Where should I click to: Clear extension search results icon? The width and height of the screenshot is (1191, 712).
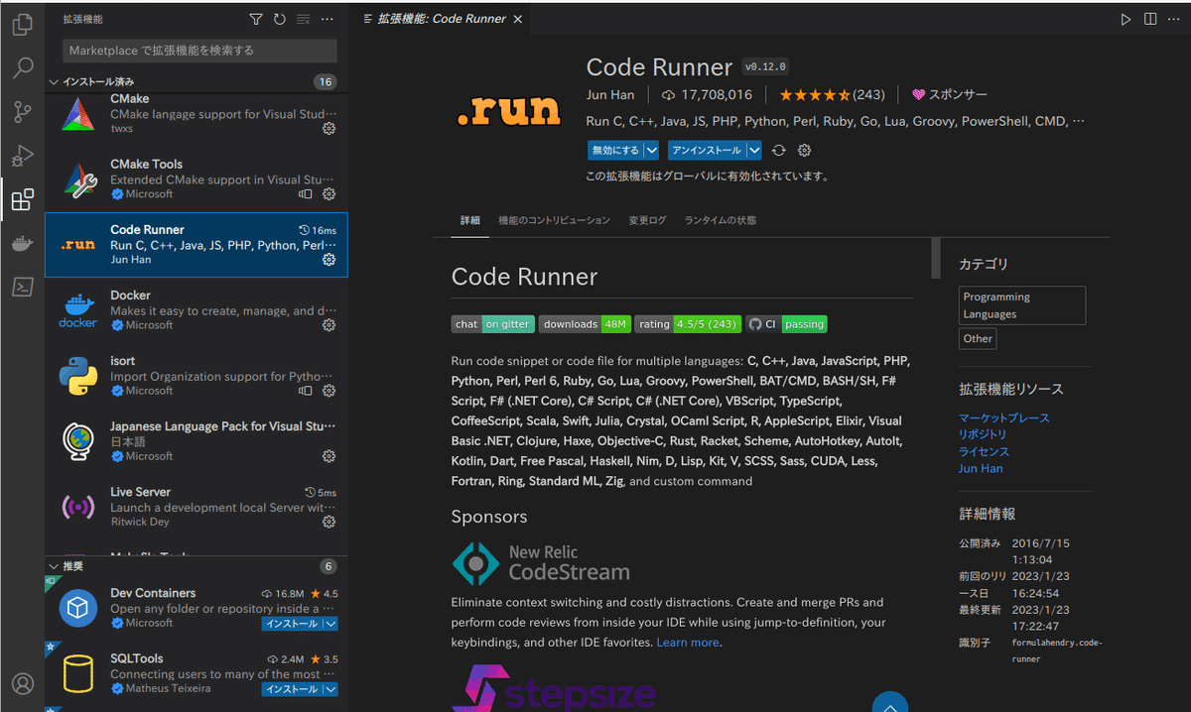point(304,19)
